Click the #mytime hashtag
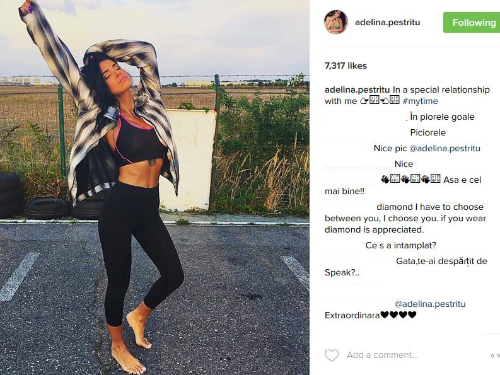This screenshot has height=375, width=500. click(x=421, y=101)
